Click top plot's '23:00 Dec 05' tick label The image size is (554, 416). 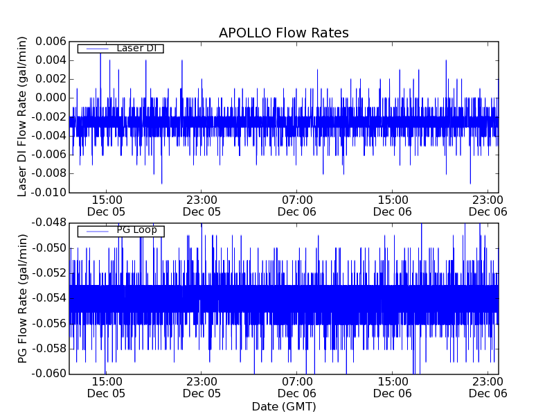tap(202, 206)
